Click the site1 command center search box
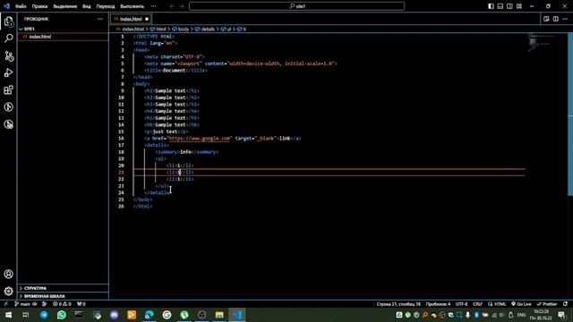The width and height of the screenshot is (573, 322). pyautogui.click(x=296, y=6)
